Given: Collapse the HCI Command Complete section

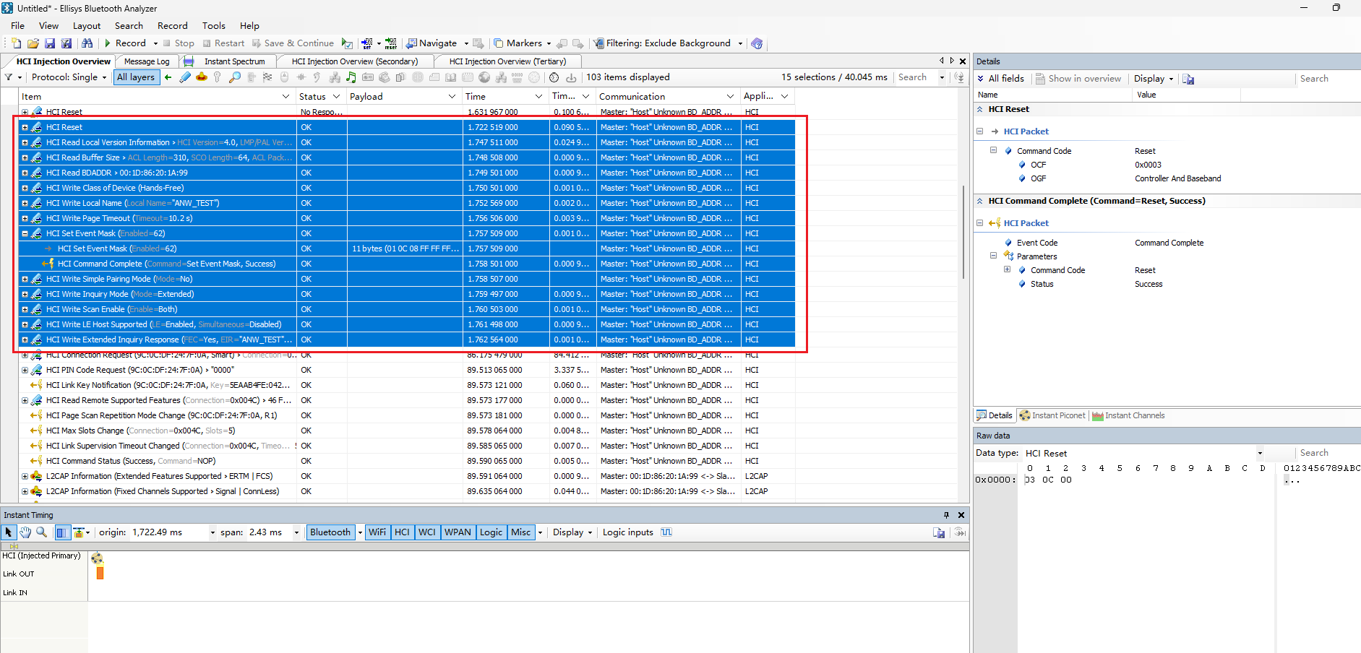Looking at the screenshot, I should point(980,201).
